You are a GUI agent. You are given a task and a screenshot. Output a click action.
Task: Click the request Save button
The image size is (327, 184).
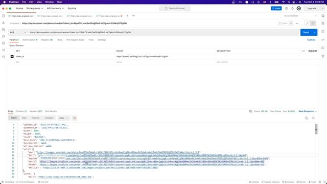284,24
